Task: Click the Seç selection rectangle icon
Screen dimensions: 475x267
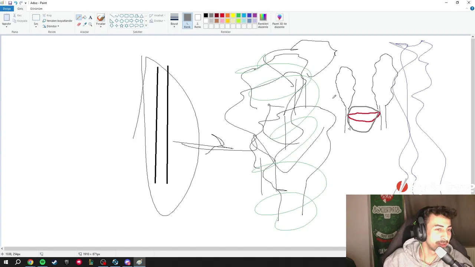Action: click(36, 17)
